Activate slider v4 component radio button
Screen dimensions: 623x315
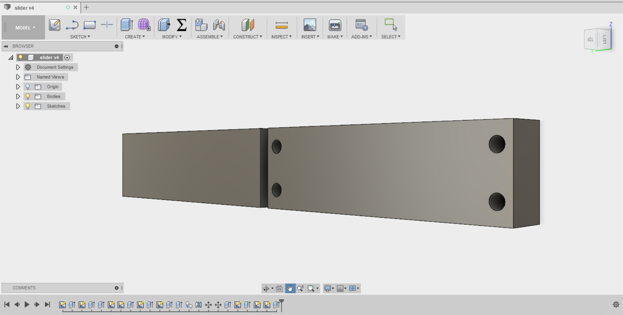click(67, 58)
